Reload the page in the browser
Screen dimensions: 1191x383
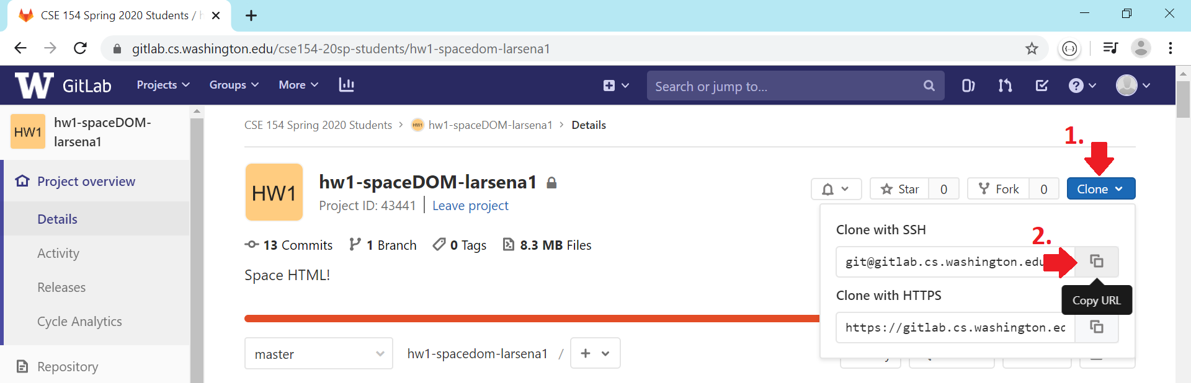pos(80,48)
